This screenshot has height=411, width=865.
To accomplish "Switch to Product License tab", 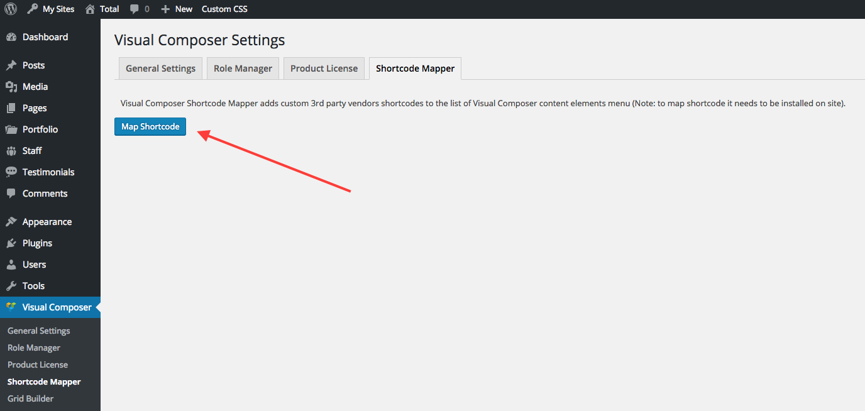I will click(324, 68).
